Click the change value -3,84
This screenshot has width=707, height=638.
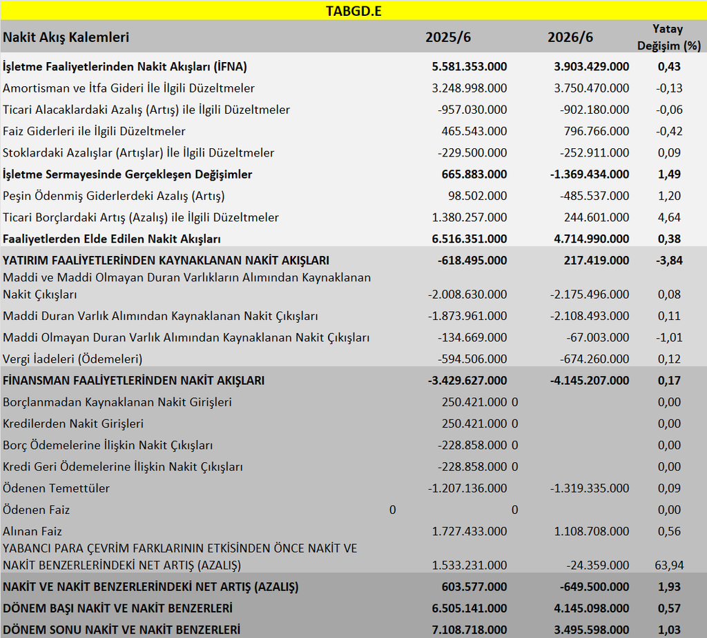pyautogui.click(x=669, y=261)
